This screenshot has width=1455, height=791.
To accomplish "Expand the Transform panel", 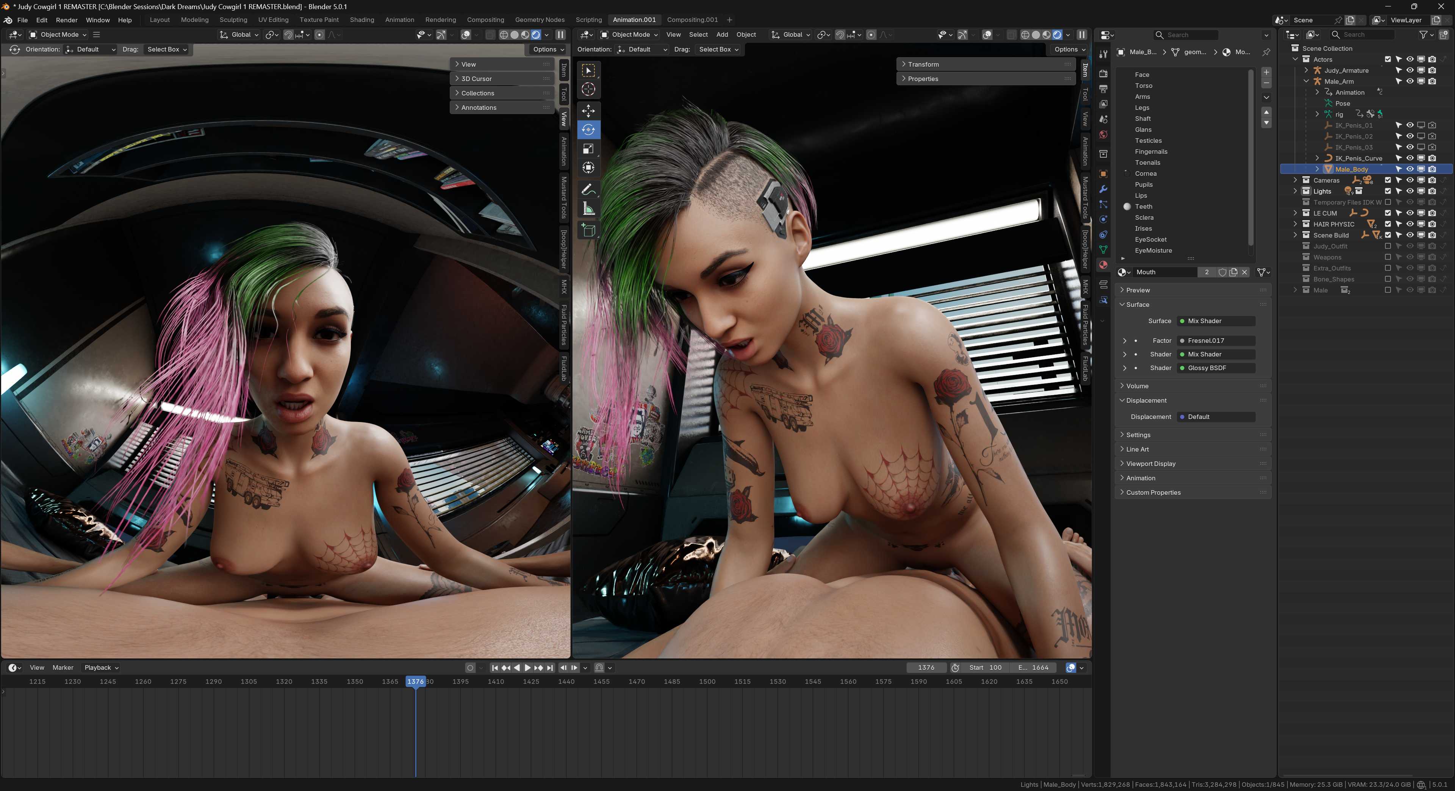I will click(986, 64).
